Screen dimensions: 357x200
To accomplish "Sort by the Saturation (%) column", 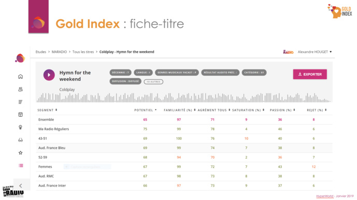I will click(248, 110).
